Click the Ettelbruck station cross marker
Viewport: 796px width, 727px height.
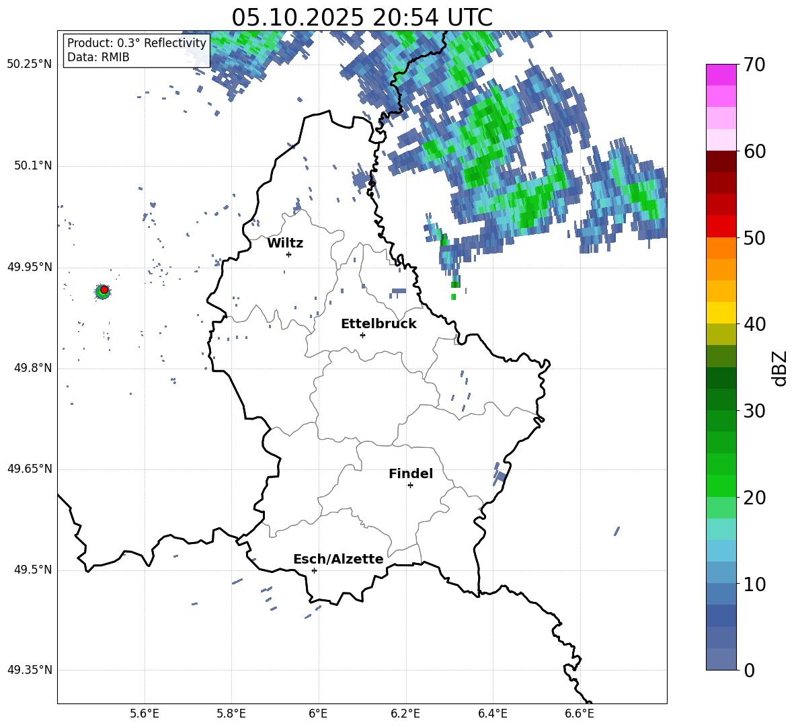[362, 335]
